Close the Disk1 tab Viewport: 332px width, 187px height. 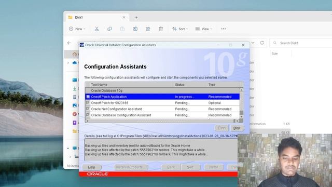coord(124,17)
